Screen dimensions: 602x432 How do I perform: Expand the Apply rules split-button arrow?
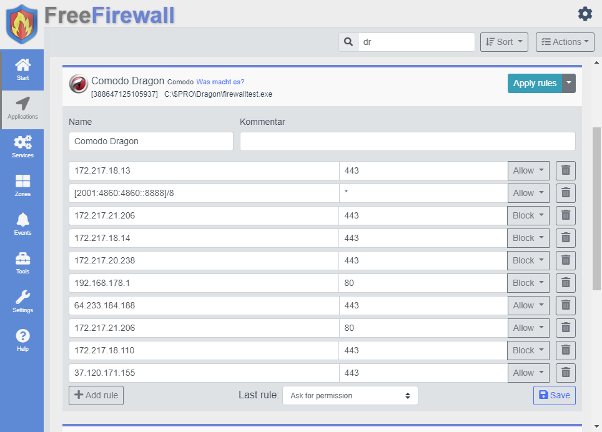click(x=569, y=83)
